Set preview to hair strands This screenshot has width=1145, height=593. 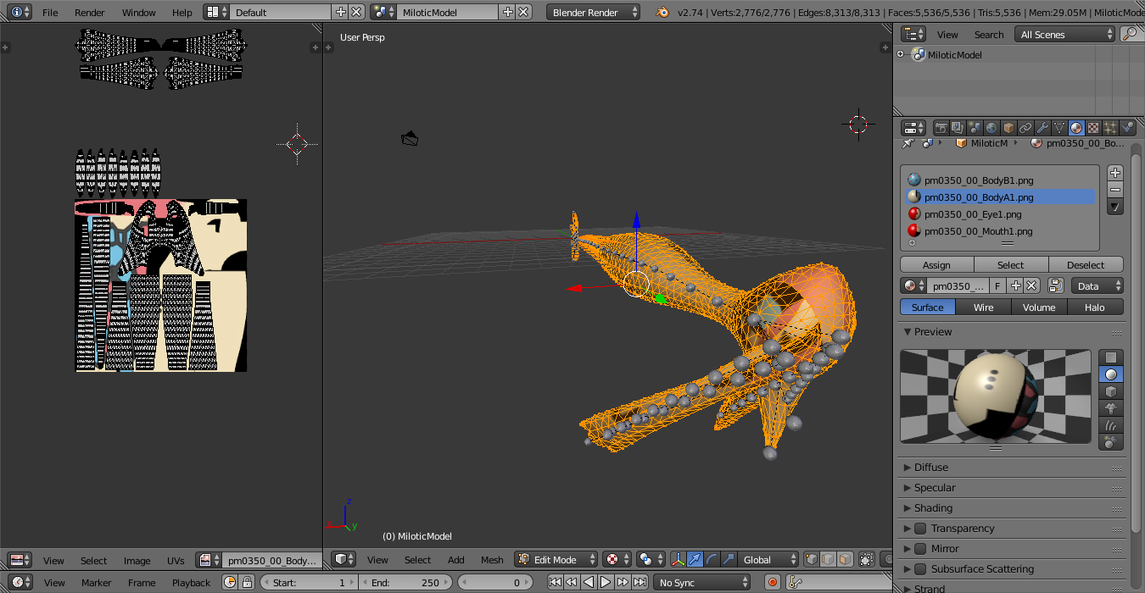1111,425
